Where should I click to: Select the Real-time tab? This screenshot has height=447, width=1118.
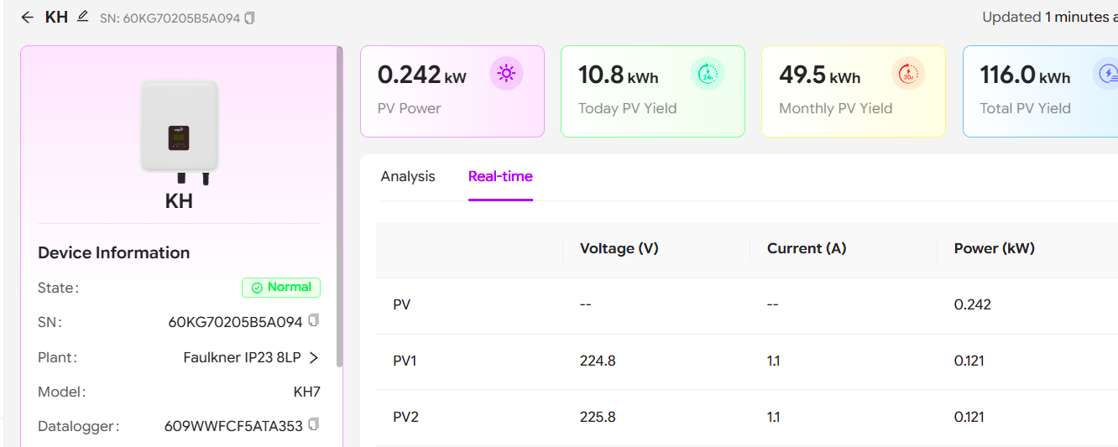tap(500, 176)
